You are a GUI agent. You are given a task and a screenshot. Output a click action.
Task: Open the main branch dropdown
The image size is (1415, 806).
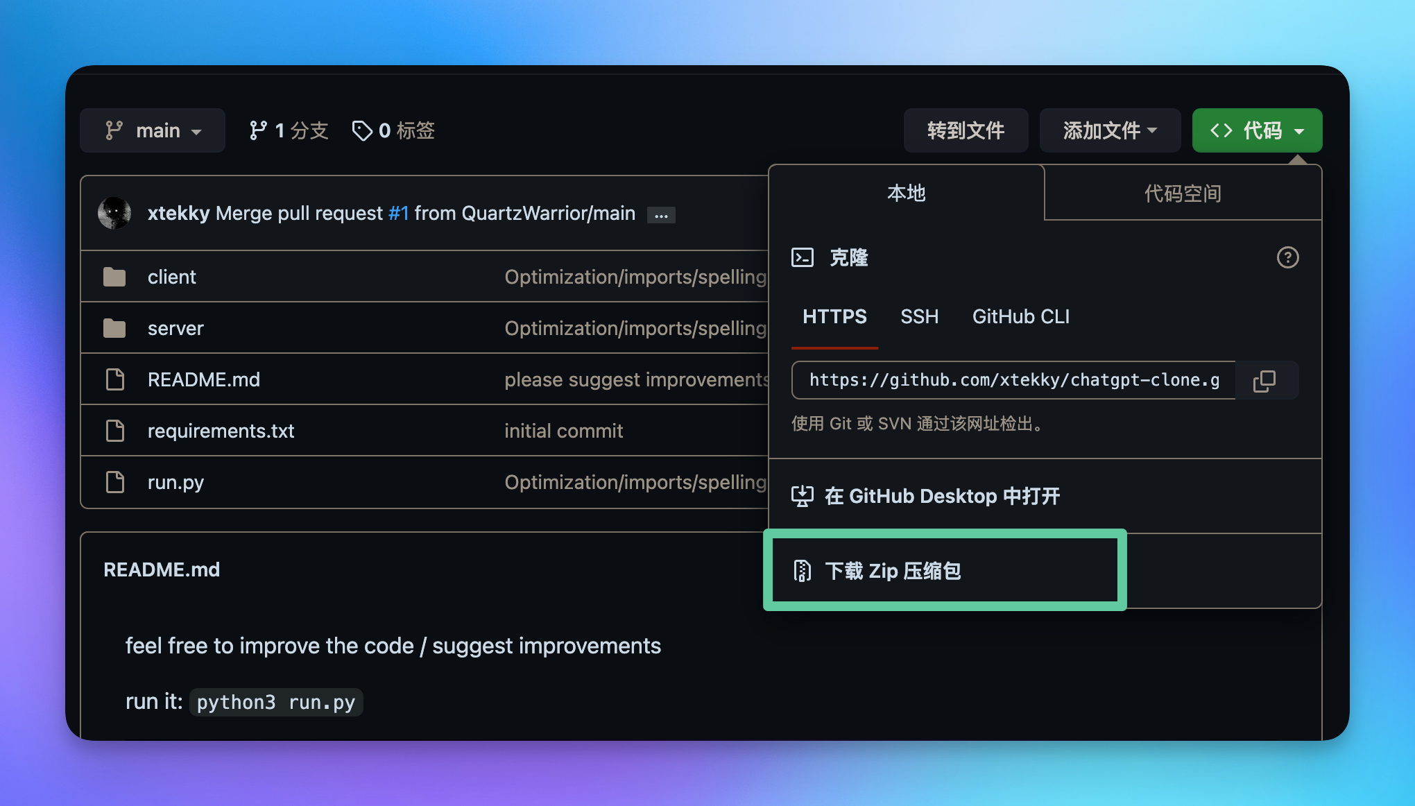153,130
